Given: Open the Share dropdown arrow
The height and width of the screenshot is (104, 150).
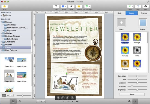Looking at the screenshot, I should click(132, 6).
